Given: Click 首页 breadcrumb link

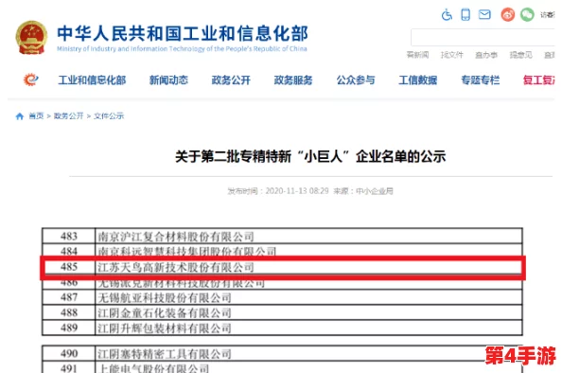Looking at the screenshot, I should click(x=36, y=115).
